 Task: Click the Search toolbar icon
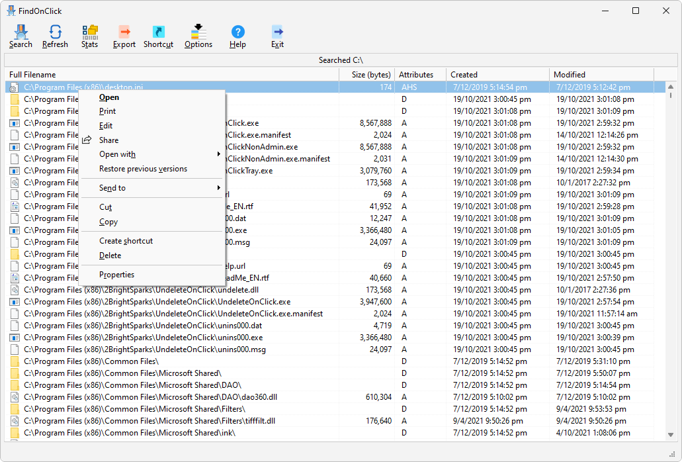coord(21,36)
